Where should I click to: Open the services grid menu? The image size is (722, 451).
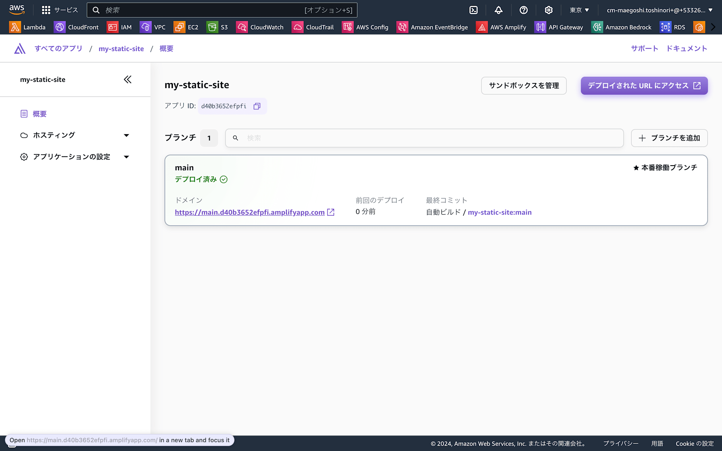(60, 10)
